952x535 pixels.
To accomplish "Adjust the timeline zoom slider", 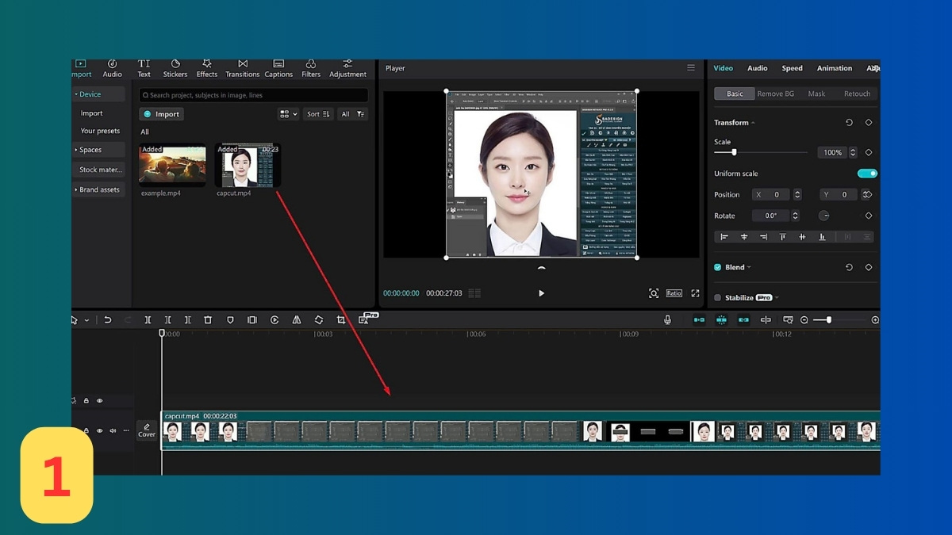I will (829, 319).
